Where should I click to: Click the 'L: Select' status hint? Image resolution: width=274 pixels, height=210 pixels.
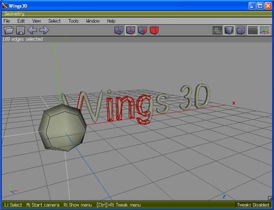13,205
